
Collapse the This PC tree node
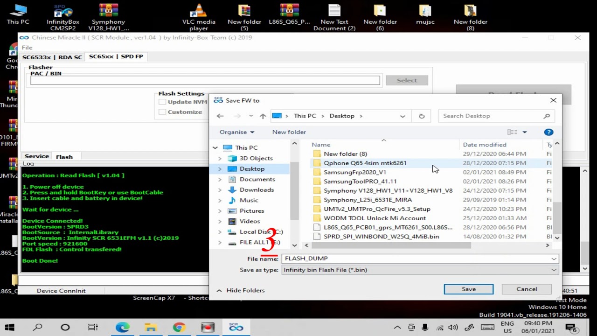(215, 147)
